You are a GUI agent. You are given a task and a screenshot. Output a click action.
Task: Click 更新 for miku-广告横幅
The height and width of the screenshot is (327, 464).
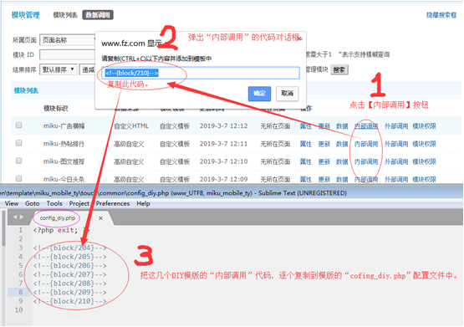[x=324, y=126]
